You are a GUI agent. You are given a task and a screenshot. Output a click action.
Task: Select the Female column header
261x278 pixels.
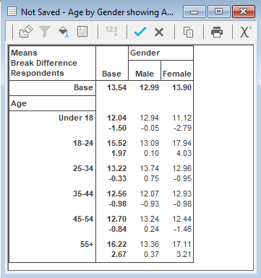[x=177, y=74]
